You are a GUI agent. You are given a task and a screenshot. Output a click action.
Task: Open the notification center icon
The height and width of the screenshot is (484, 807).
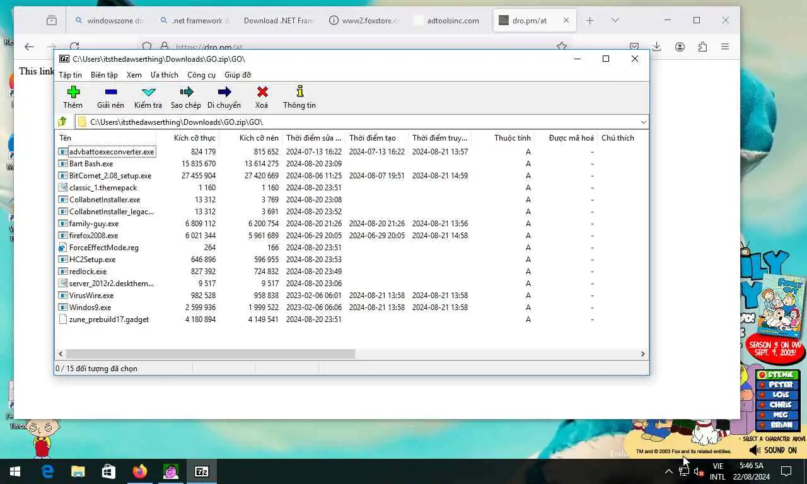[x=786, y=471]
